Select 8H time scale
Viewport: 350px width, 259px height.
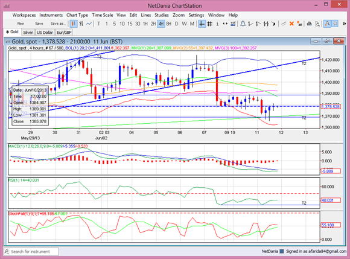169,24
